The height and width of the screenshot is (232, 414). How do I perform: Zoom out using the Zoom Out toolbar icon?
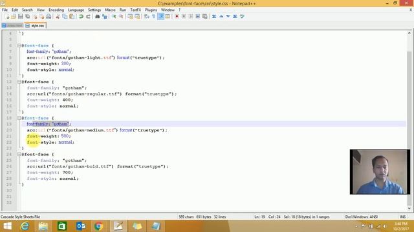point(121,17)
